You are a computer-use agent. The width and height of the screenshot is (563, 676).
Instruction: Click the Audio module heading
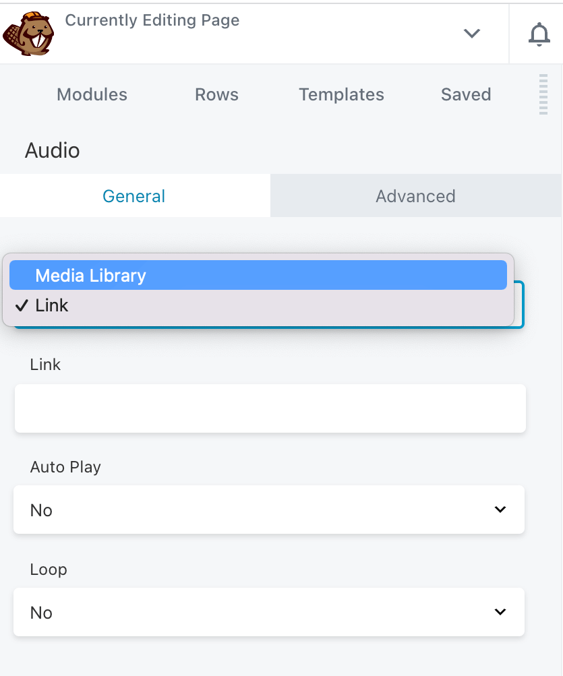[x=52, y=150]
